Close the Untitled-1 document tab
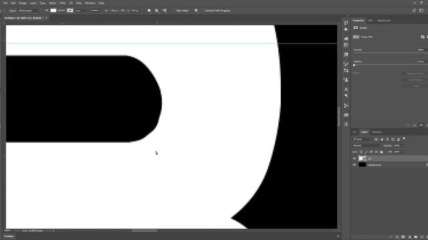 (x=46, y=18)
